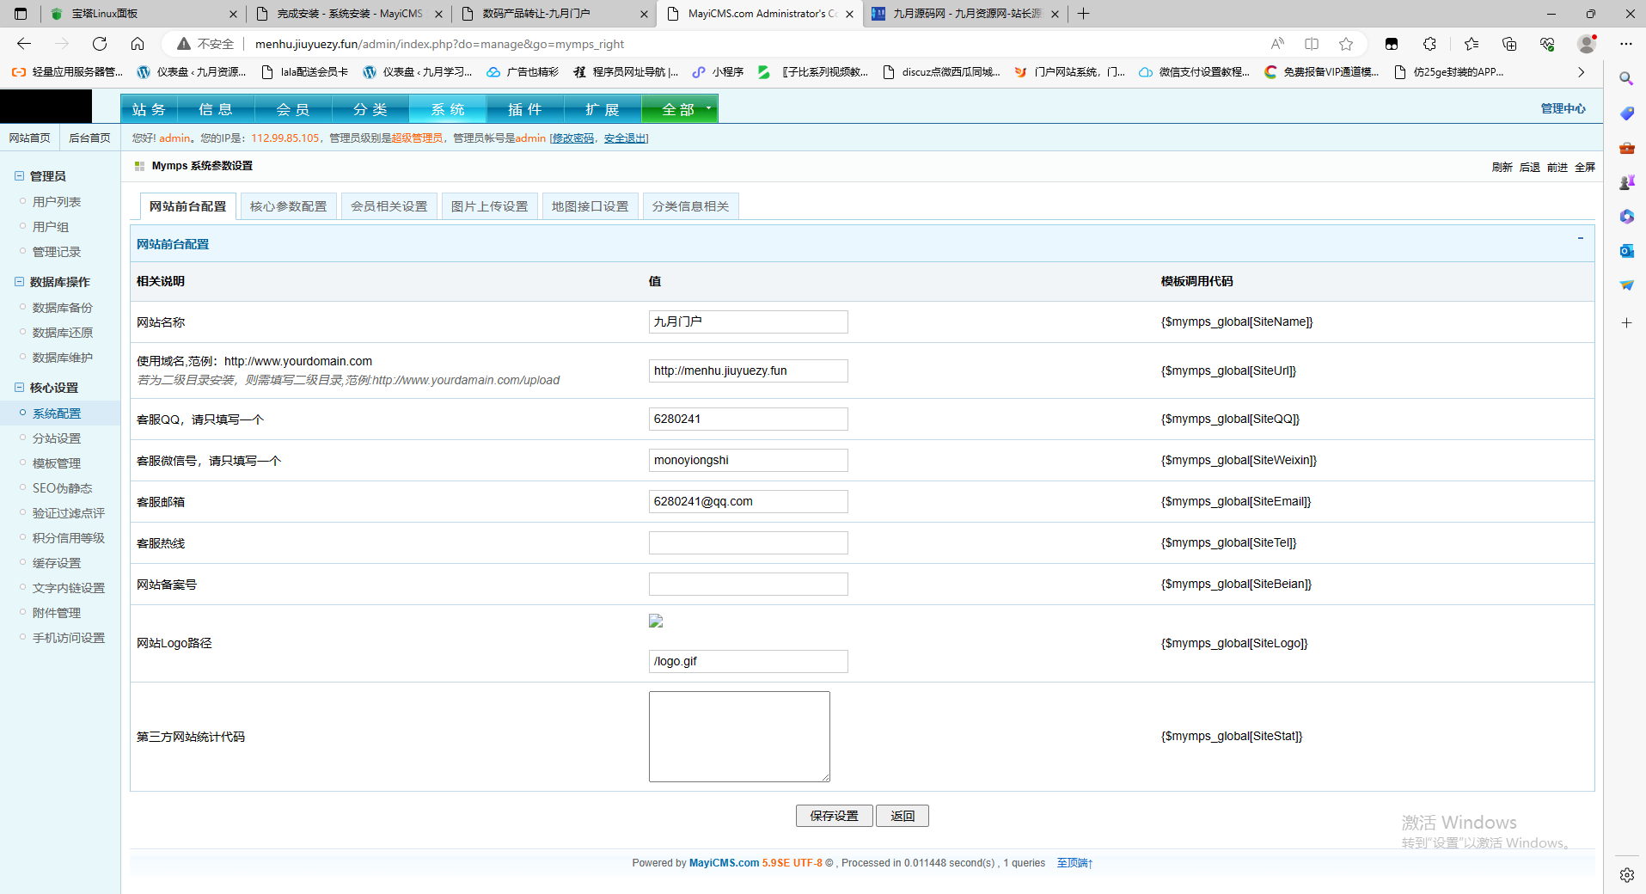Show more bookmarks chevron
Viewport: 1646px width, 894px height.
1581,72
